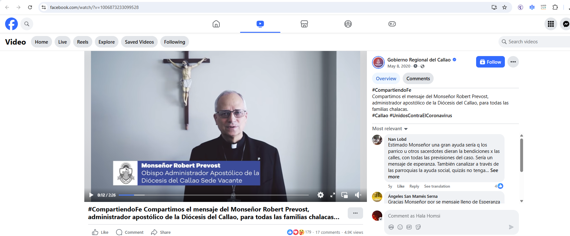Viewport: 570px width, 236px height.
Task: Open the Gaming icon in top navigation
Action: (392, 24)
